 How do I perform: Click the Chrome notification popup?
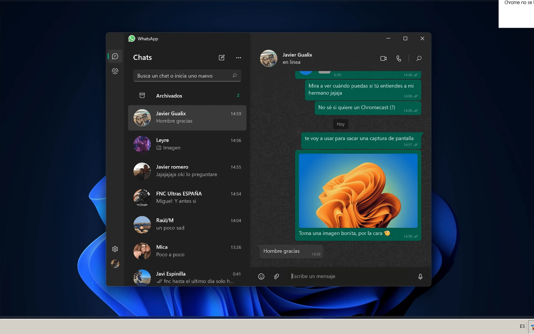click(x=516, y=14)
